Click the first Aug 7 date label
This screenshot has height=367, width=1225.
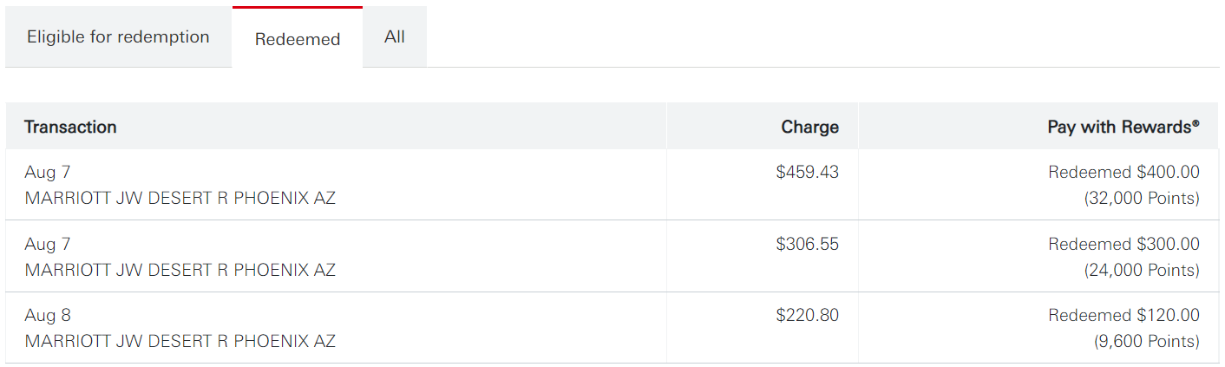[x=48, y=173]
